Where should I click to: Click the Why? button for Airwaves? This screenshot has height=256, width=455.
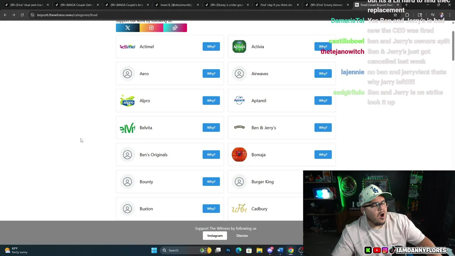pyautogui.click(x=323, y=74)
